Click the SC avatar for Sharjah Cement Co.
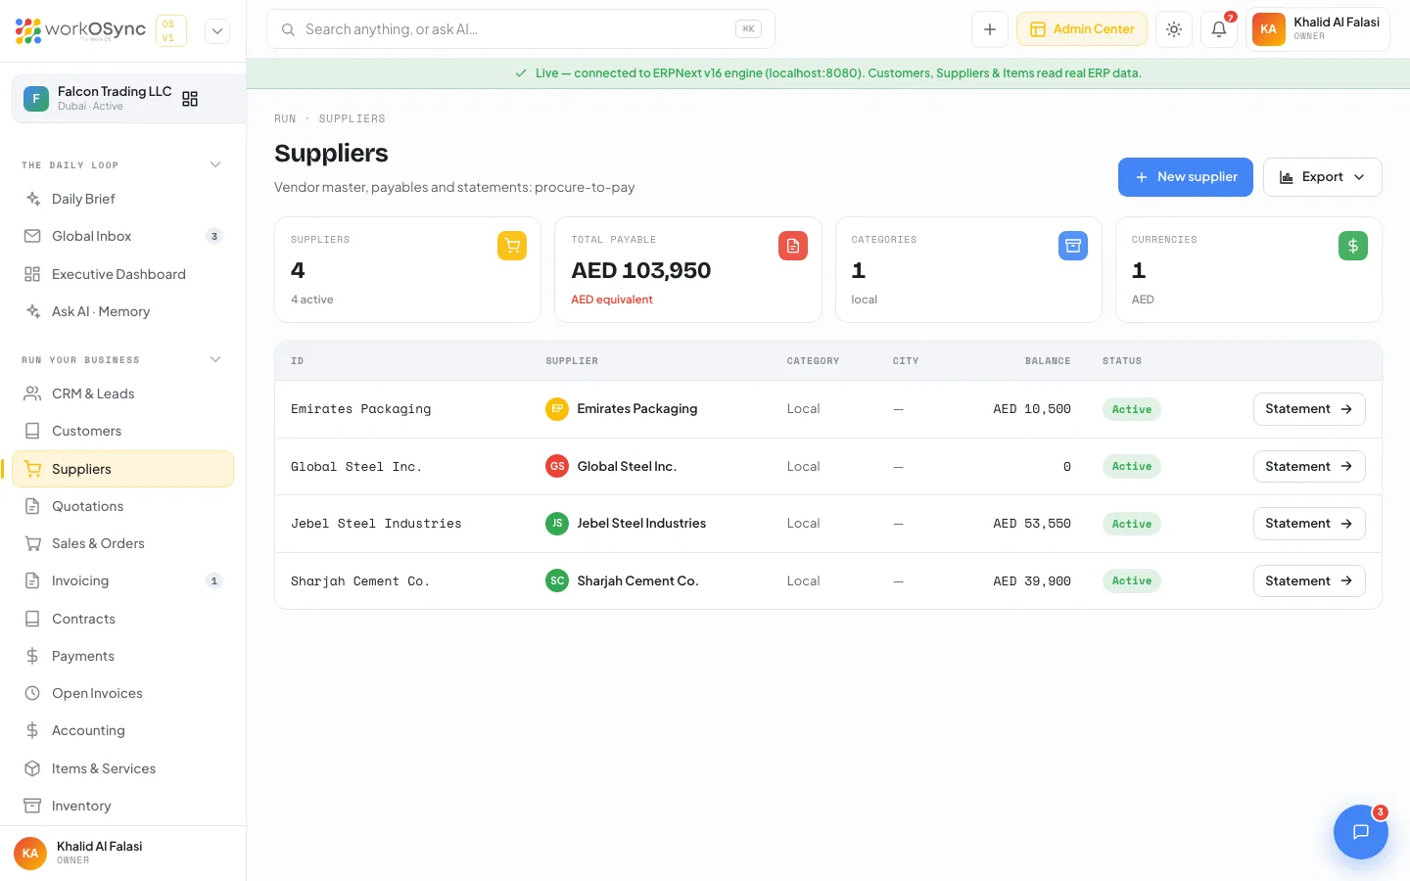The image size is (1410, 881). click(x=557, y=581)
